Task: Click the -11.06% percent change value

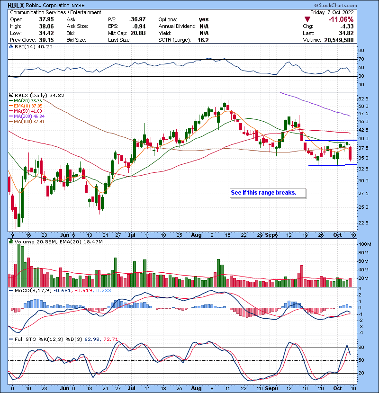Action: 341,19
